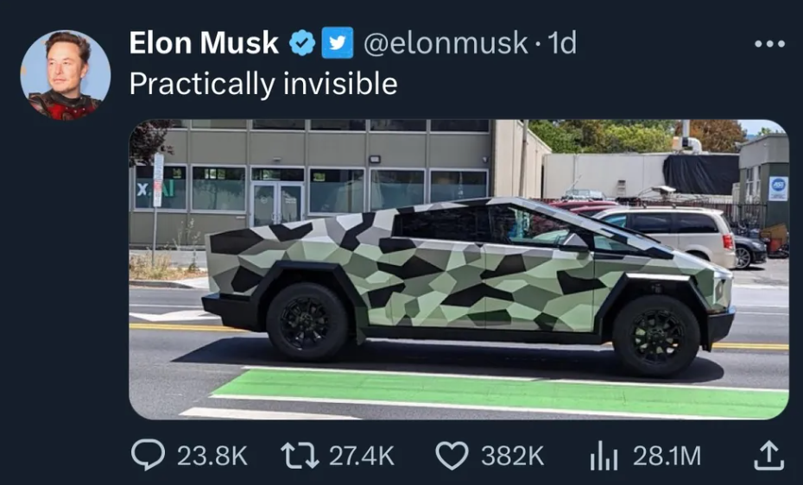The image size is (803, 485).
Task: Open the three-dot more options menu
Action: 769,44
